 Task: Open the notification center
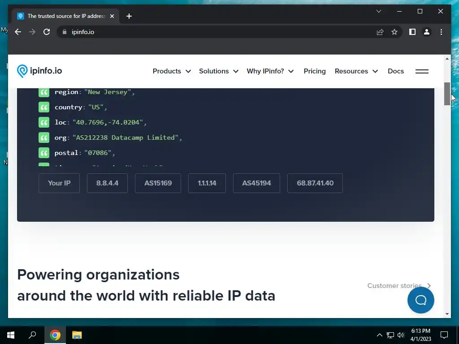coord(444,335)
